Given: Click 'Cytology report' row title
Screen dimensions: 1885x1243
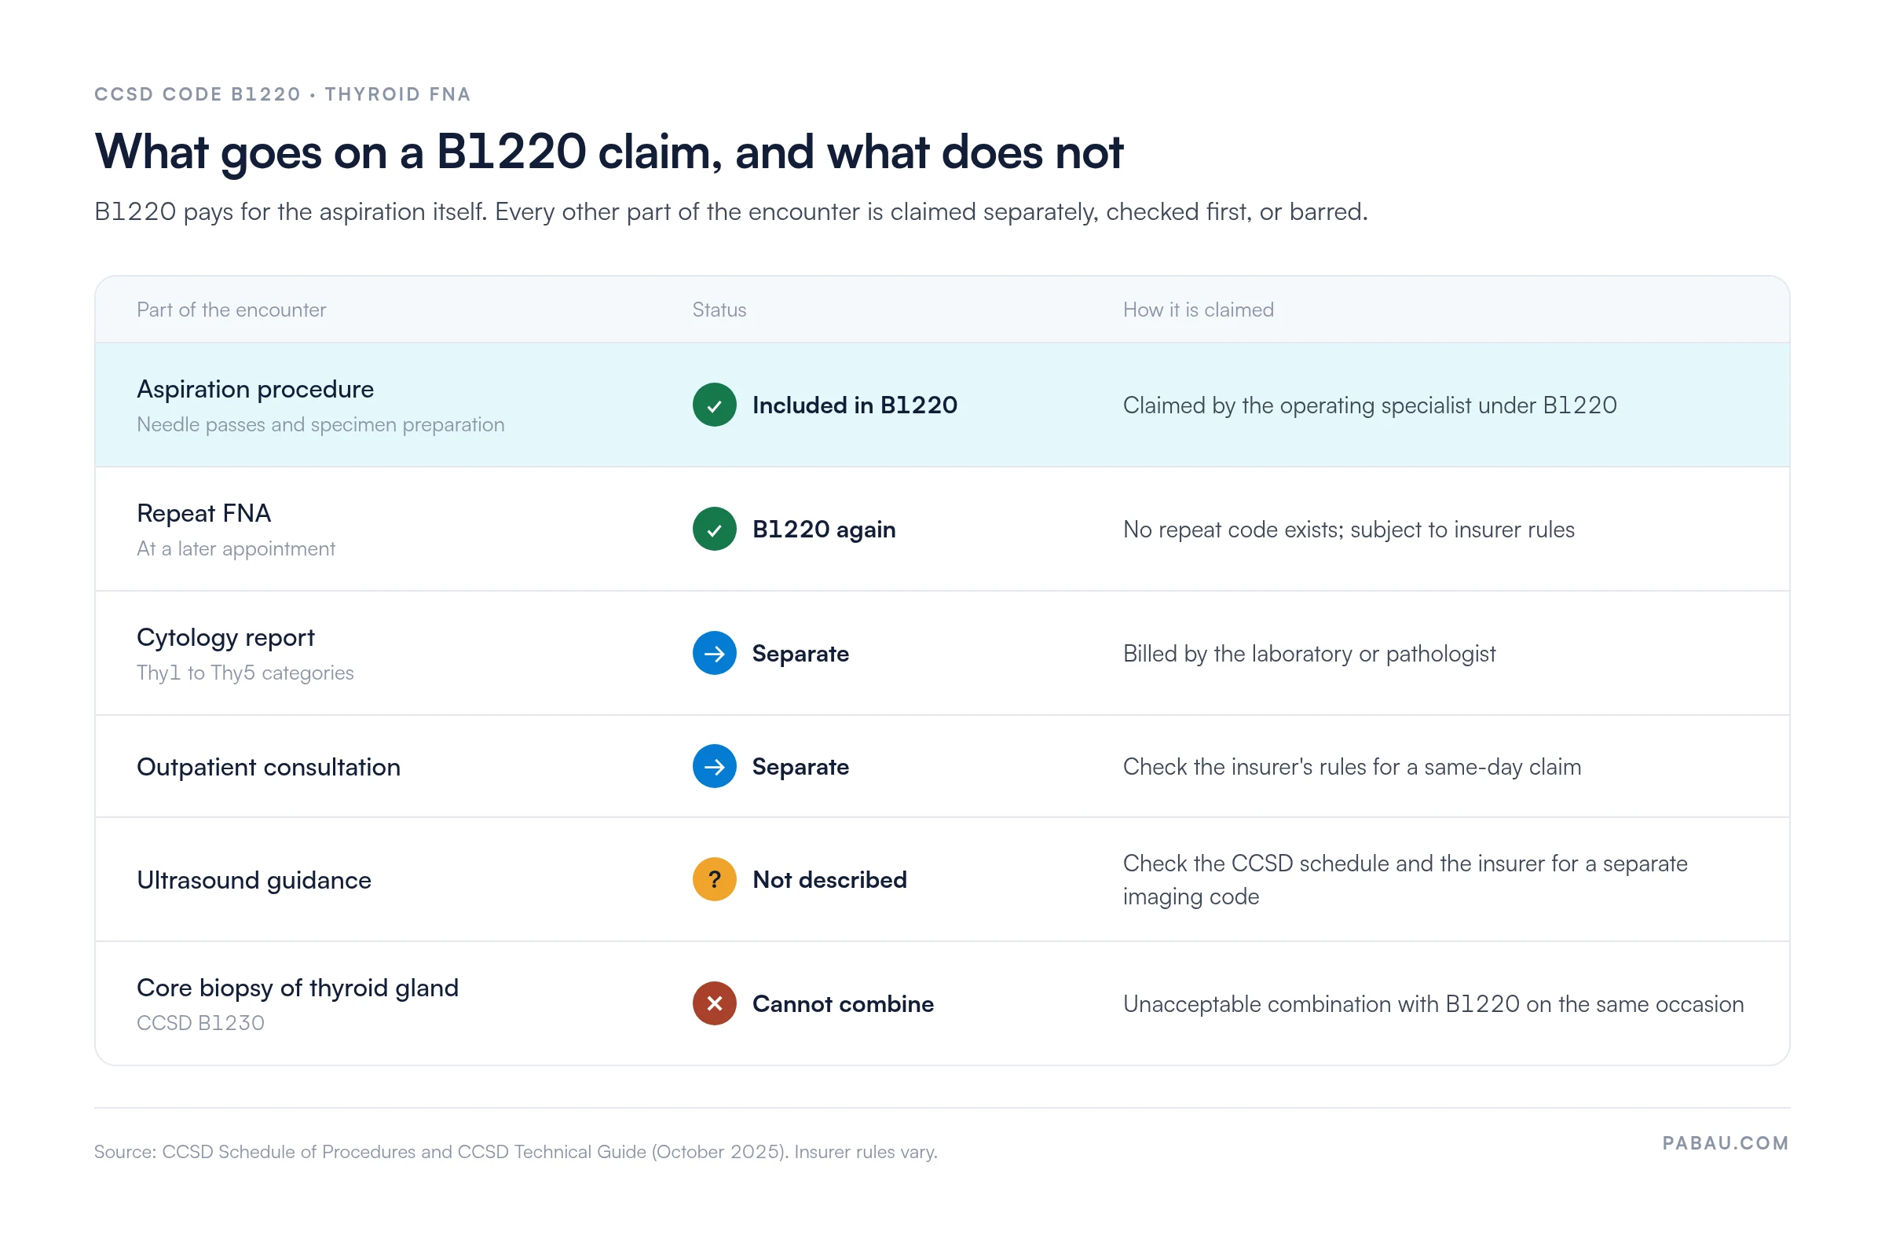Looking at the screenshot, I should pyautogui.click(x=225, y=637).
